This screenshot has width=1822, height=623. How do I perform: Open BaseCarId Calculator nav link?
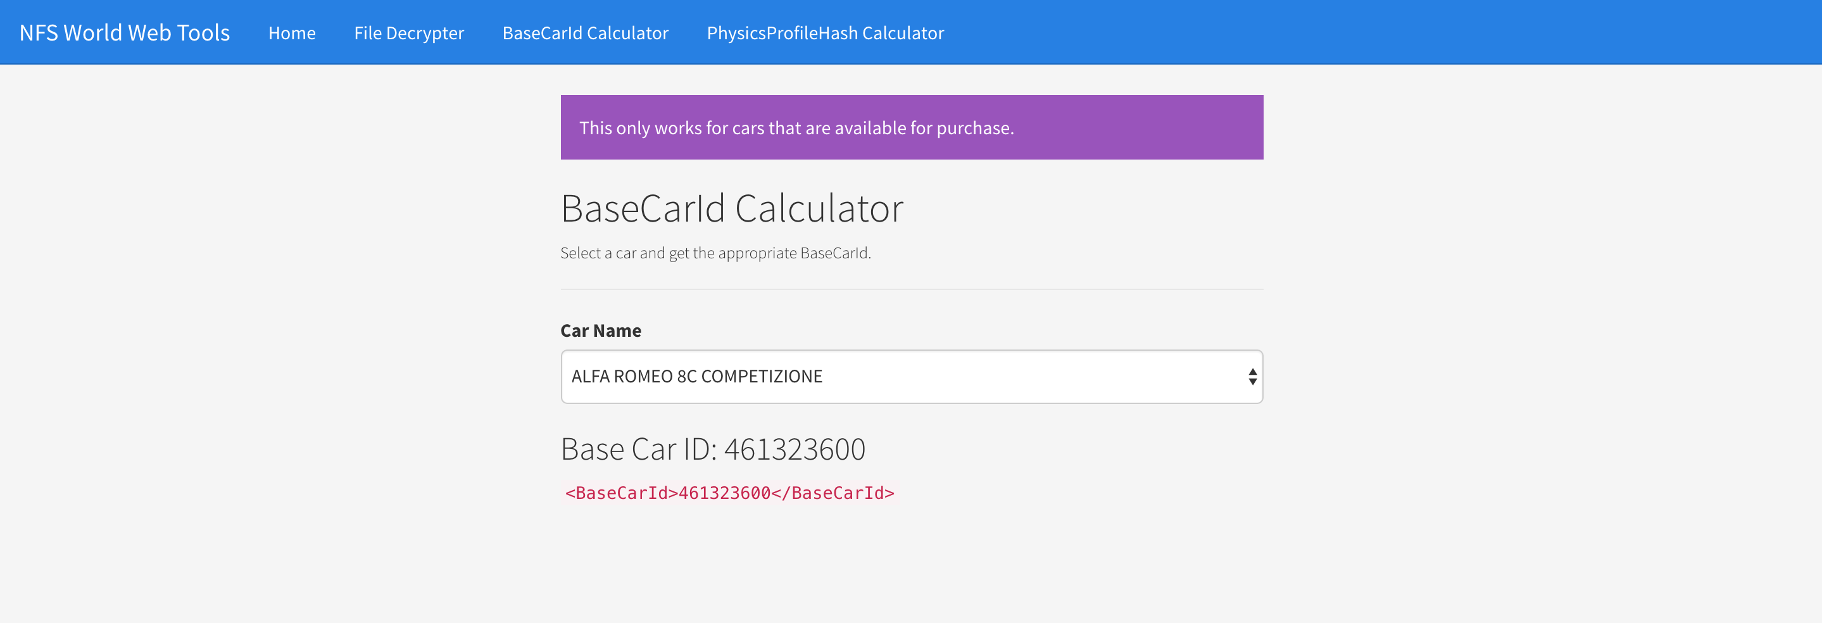tap(585, 33)
